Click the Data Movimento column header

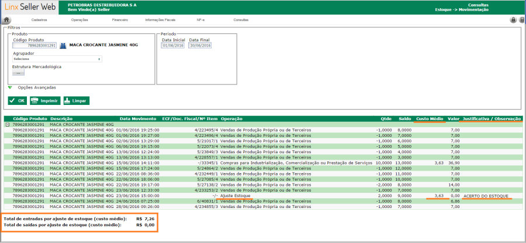click(138, 119)
